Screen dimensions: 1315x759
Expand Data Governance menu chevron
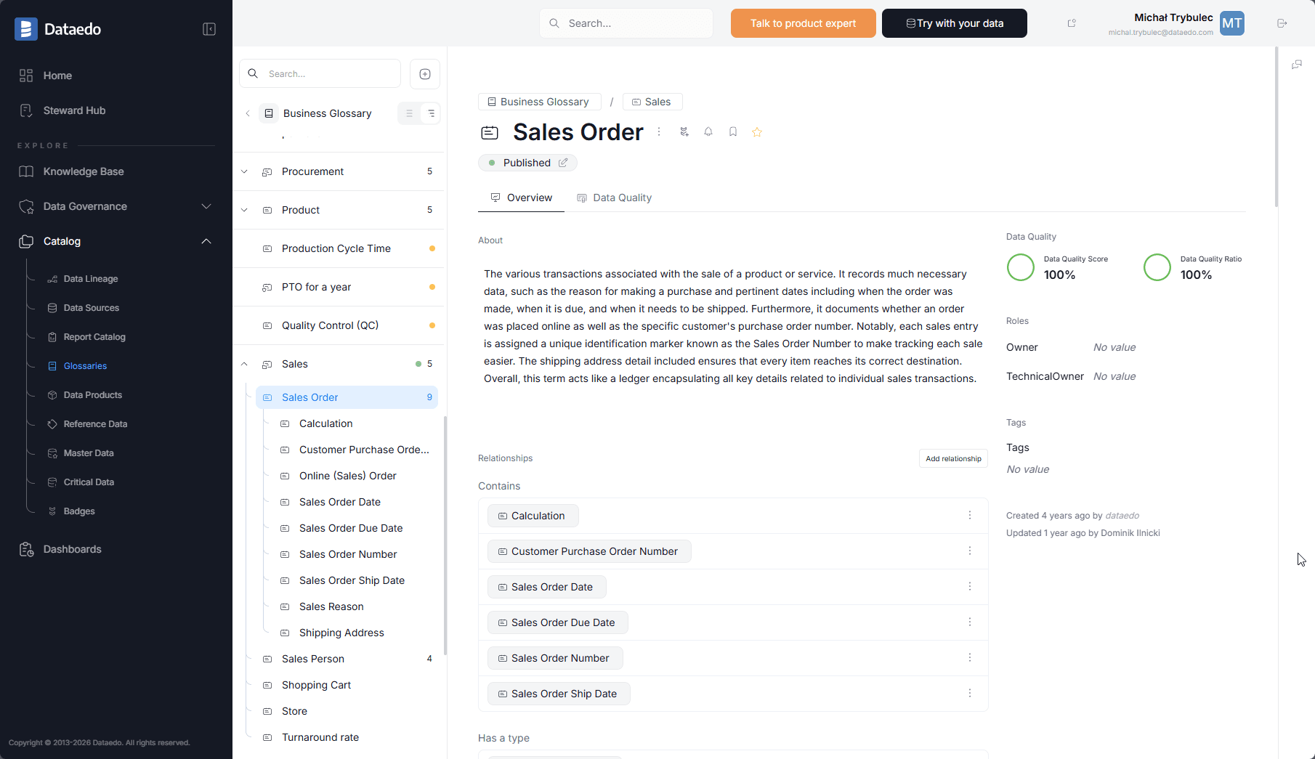[206, 206]
